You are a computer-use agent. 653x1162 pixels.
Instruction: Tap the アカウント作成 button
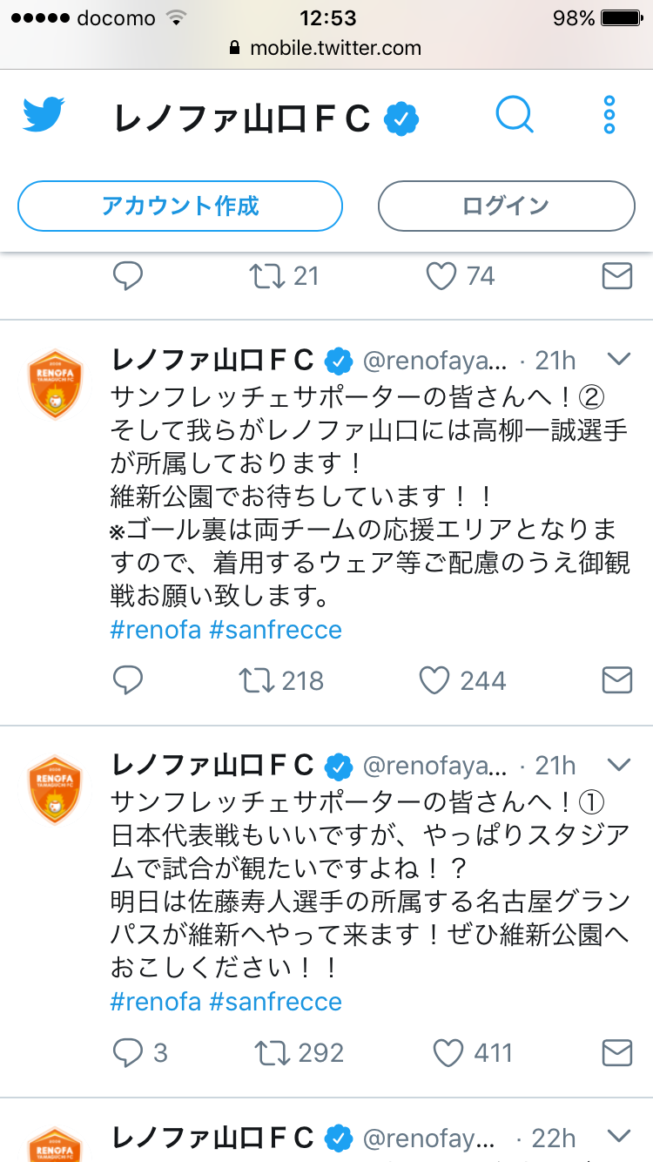pos(180,206)
